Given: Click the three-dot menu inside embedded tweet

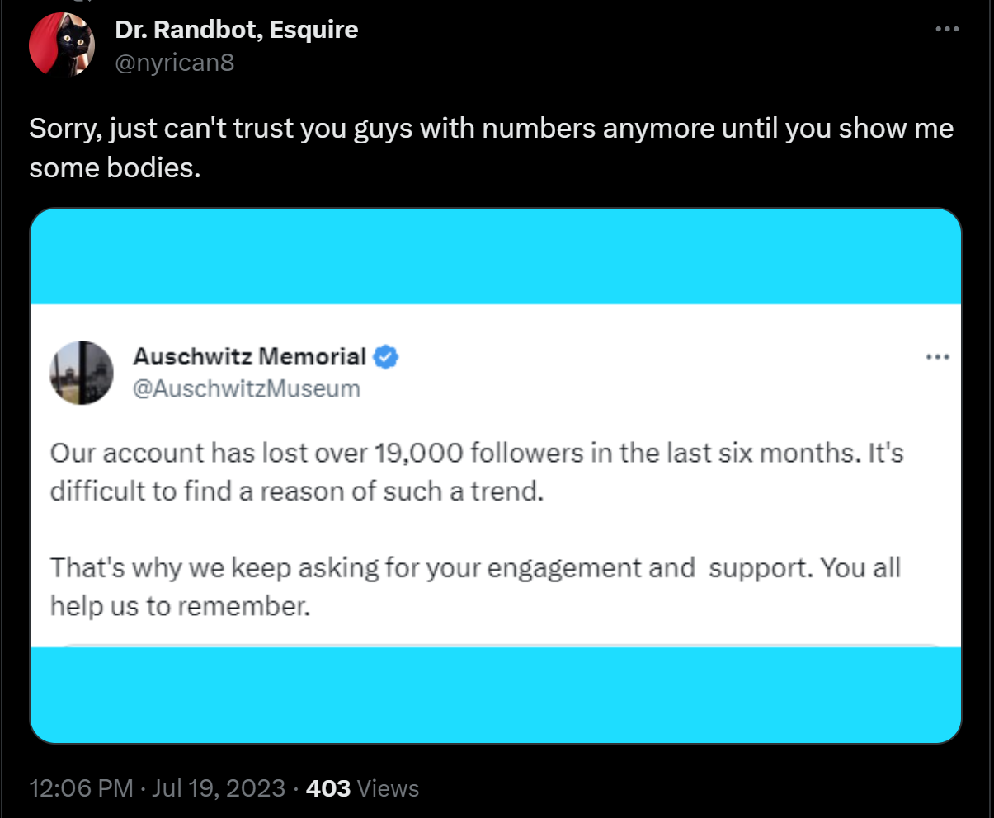Looking at the screenshot, I should [x=938, y=358].
